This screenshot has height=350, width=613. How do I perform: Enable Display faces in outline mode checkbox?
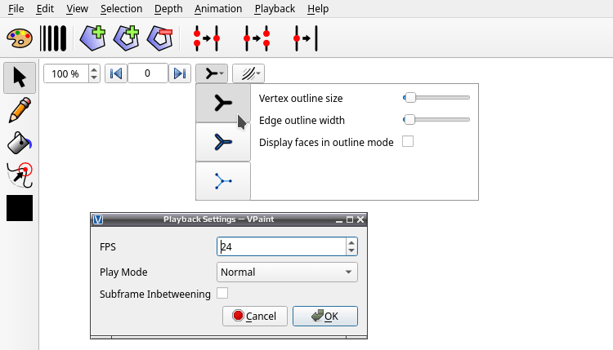point(408,141)
